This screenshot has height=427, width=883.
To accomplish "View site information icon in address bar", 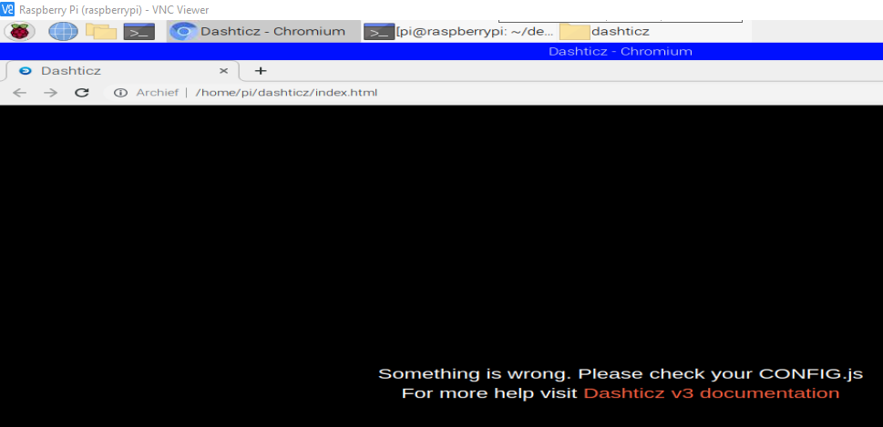I will pos(120,93).
